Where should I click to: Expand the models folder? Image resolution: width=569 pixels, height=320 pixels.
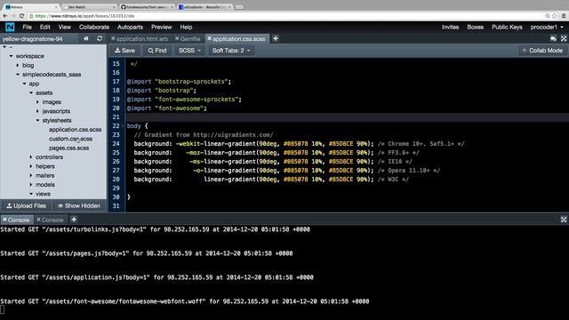point(31,185)
